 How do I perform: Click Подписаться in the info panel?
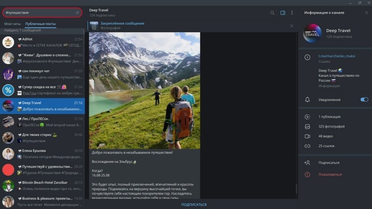(329, 163)
